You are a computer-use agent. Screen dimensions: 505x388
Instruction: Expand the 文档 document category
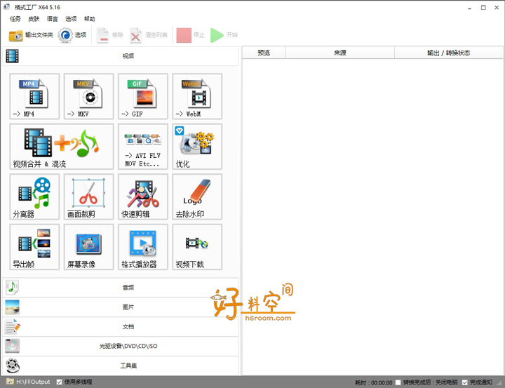pyautogui.click(x=121, y=327)
